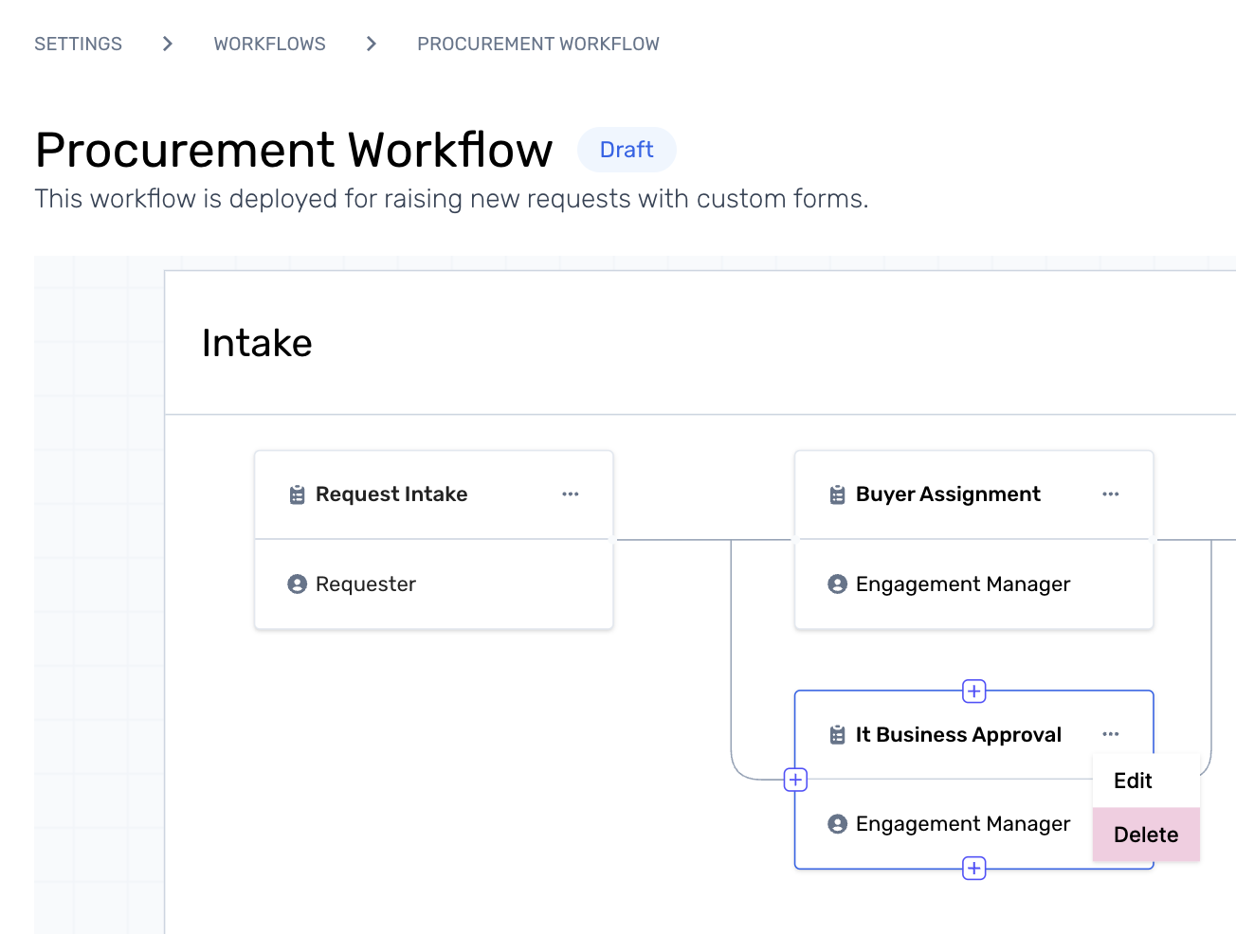Image resolution: width=1236 pixels, height=934 pixels.
Task: Open Buyer Assignment more options menu
Action: (1110, 494)
